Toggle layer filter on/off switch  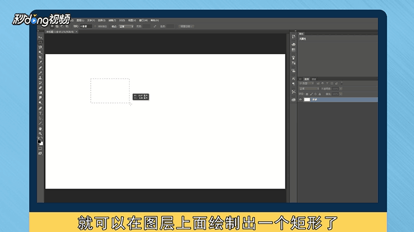pos(341,83)
